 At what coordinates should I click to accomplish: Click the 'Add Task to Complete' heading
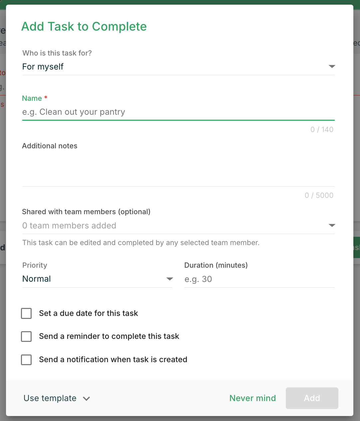pyautogui.click(x=84, y=27)
